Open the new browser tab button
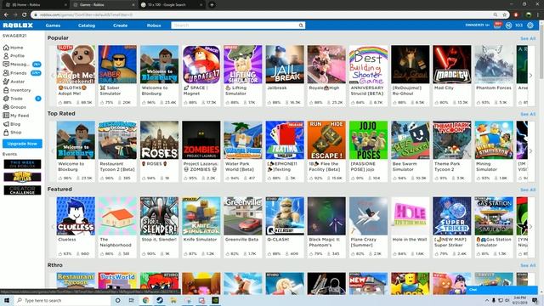544x306 pixels. coord(212,5)
